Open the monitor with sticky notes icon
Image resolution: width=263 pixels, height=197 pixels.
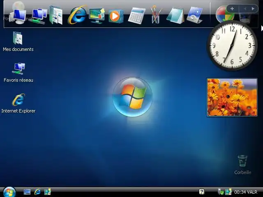[x=97, y=16]
